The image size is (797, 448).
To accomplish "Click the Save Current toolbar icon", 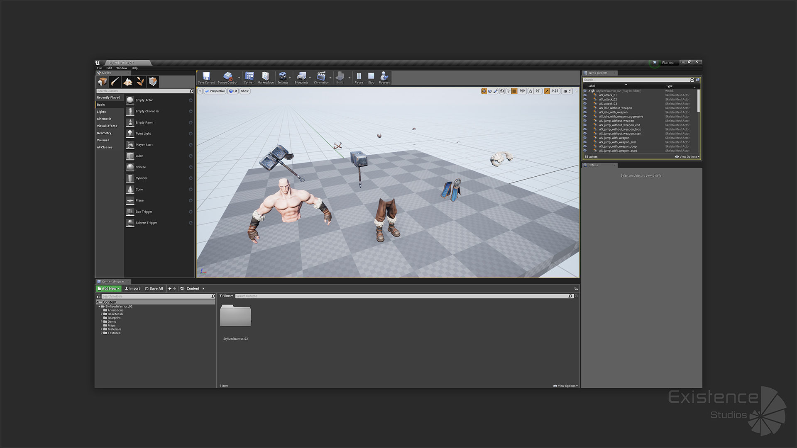I will tap(206, 77).
